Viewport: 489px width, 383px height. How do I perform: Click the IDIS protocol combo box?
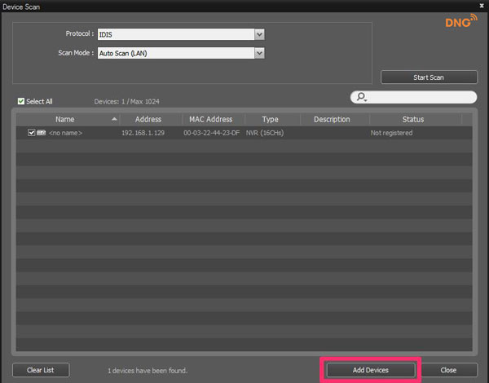click(181, 34)
